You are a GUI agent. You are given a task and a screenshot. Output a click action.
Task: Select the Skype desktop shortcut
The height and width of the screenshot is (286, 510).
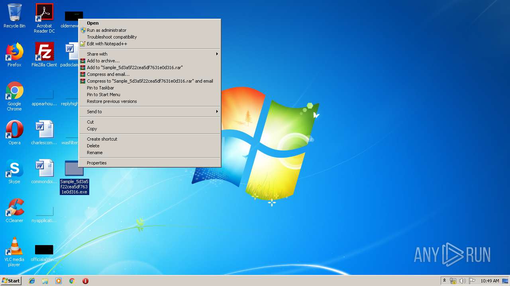pyautogui.click(x=14, y=172)
